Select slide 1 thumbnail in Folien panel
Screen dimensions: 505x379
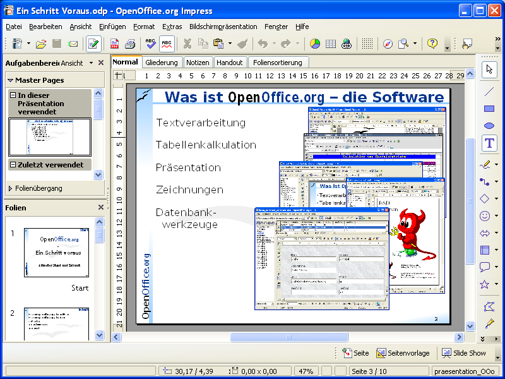[x=57, y=252]
